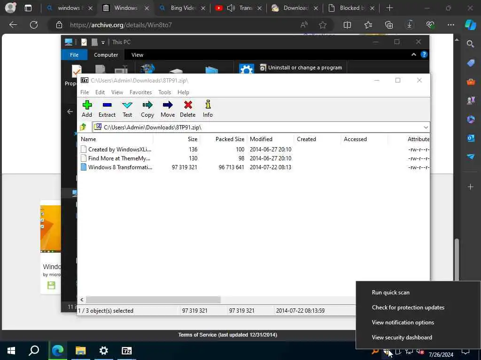Image resolution: width=481 pixels, height=360 pixels.
Task: Click the back arrow in This PC
Action: [x=70, y=112]
